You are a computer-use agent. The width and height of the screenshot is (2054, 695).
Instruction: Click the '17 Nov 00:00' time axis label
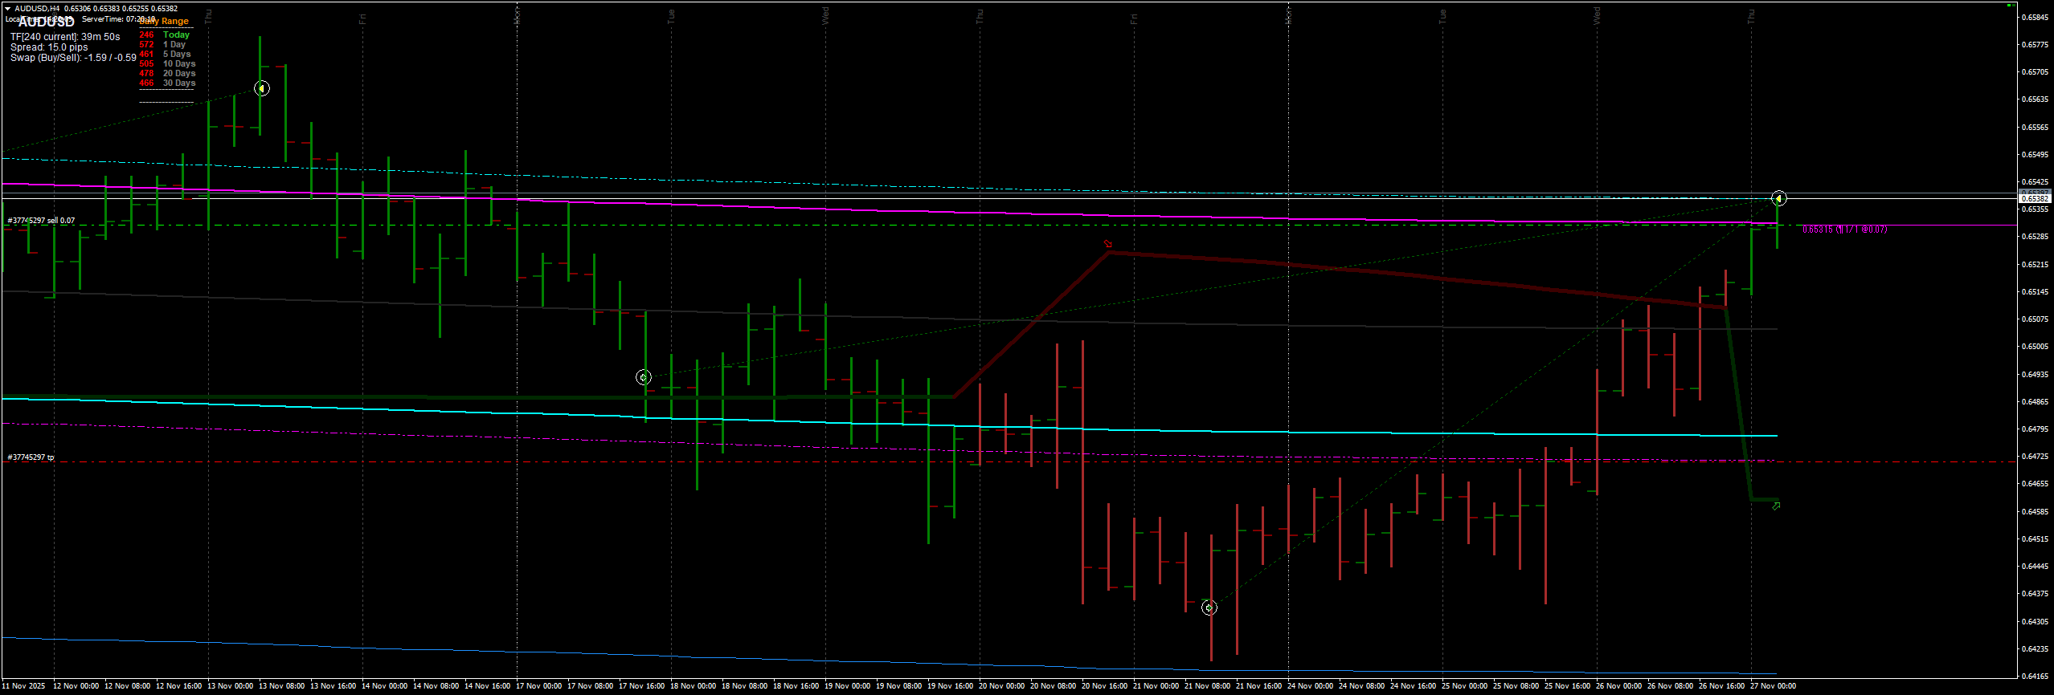pyautogui.click(x=538, y=686)
